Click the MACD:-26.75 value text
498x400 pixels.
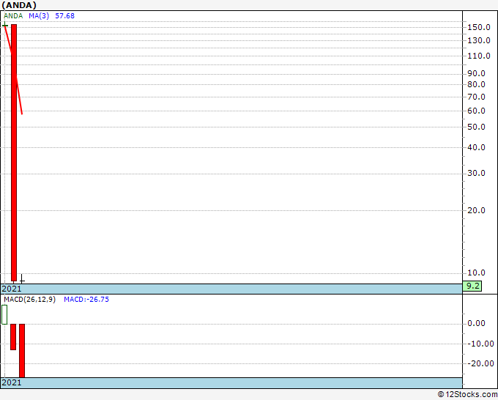[86, 300]
